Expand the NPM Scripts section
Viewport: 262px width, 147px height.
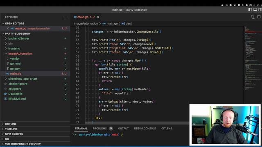pyautogui.click(x=14, y=134)
